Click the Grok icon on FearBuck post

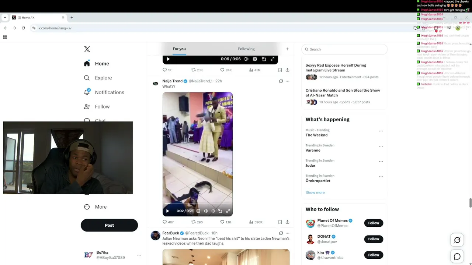(x=281, y=233)
